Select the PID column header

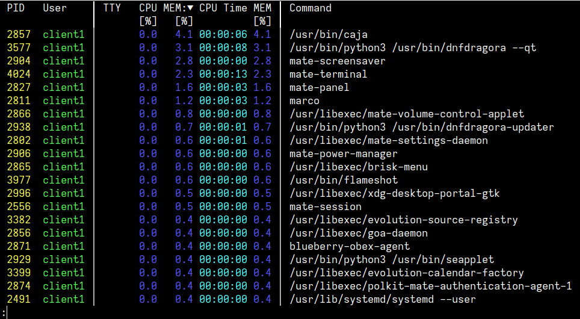pyautogui.click(x=16, y=8)
